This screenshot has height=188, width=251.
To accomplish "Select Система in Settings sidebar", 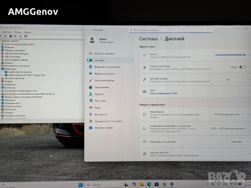I will tap(111, 60).
